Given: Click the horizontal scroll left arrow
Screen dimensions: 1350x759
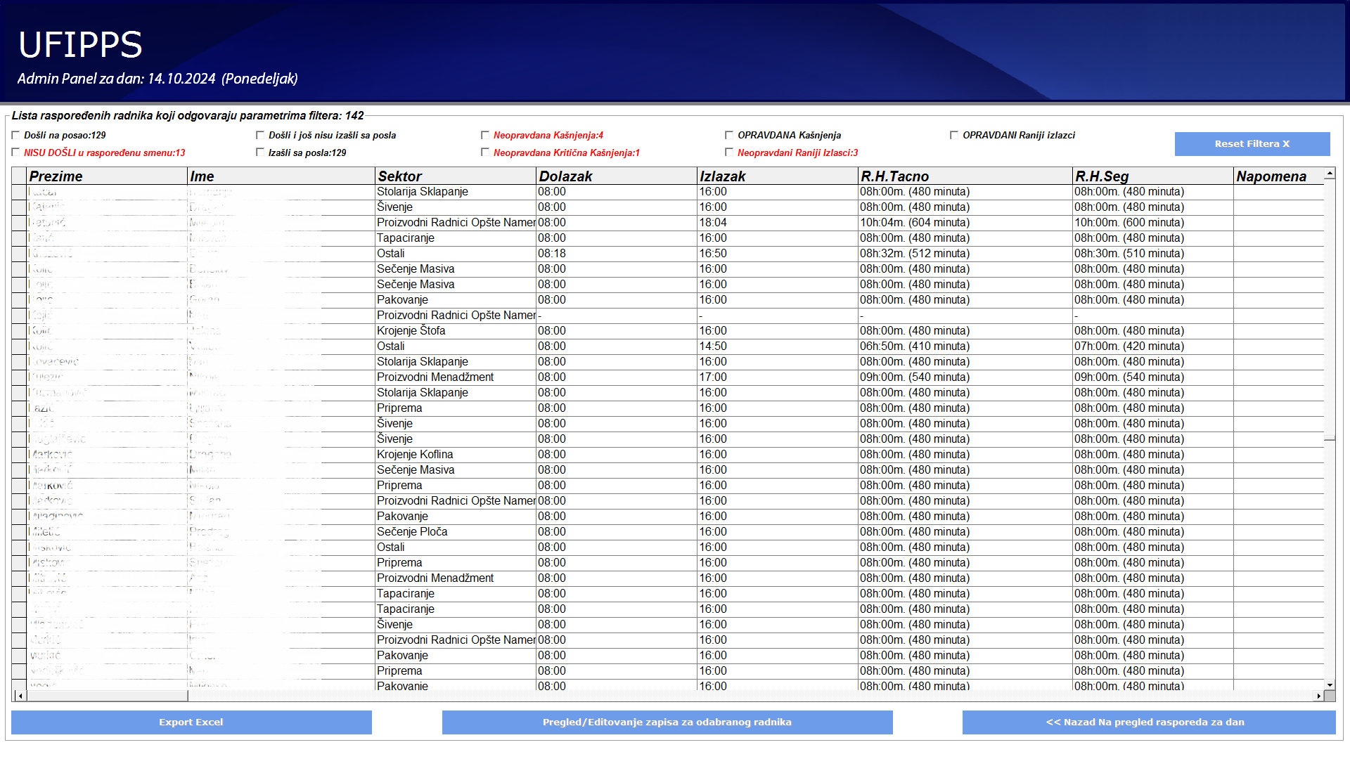Looking at the screenshot, I should tap(20, 696).
